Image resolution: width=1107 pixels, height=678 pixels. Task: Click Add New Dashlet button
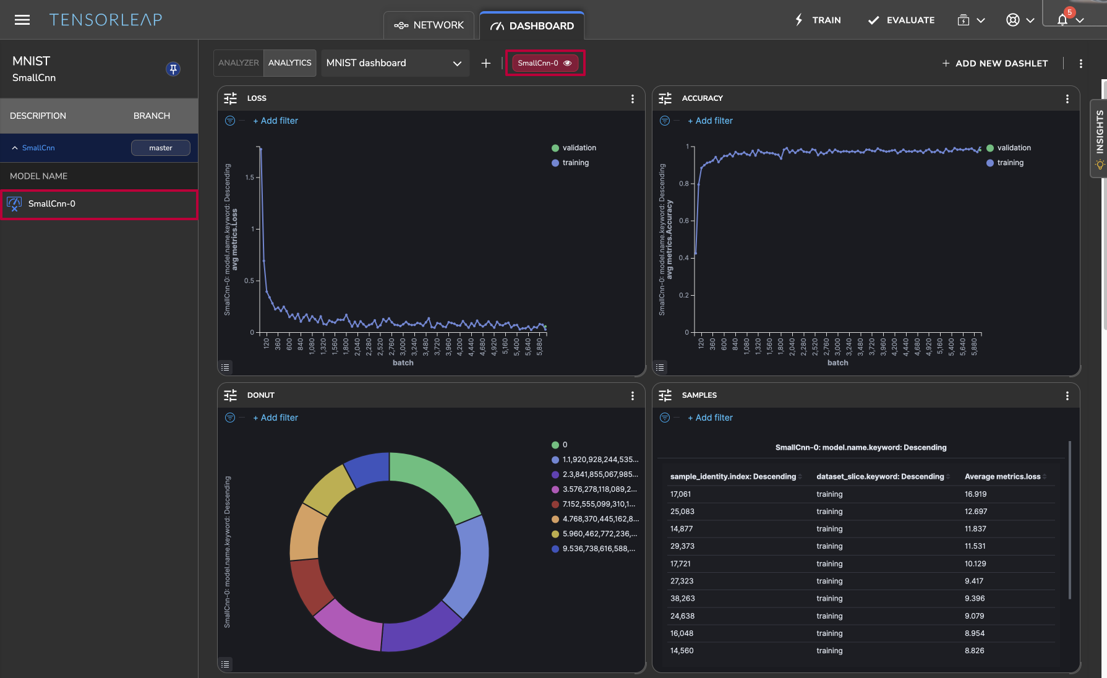[994, 63]
